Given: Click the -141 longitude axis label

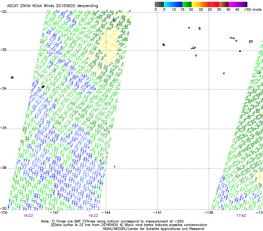Looking at the screenshot, I should coord(157,213).
